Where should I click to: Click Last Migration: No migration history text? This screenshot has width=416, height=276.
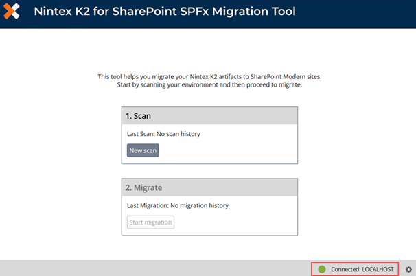[178, 205]
